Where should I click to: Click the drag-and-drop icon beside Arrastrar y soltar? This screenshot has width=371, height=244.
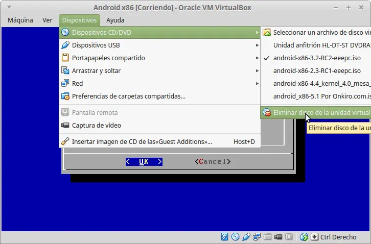[x=65, y=70]
